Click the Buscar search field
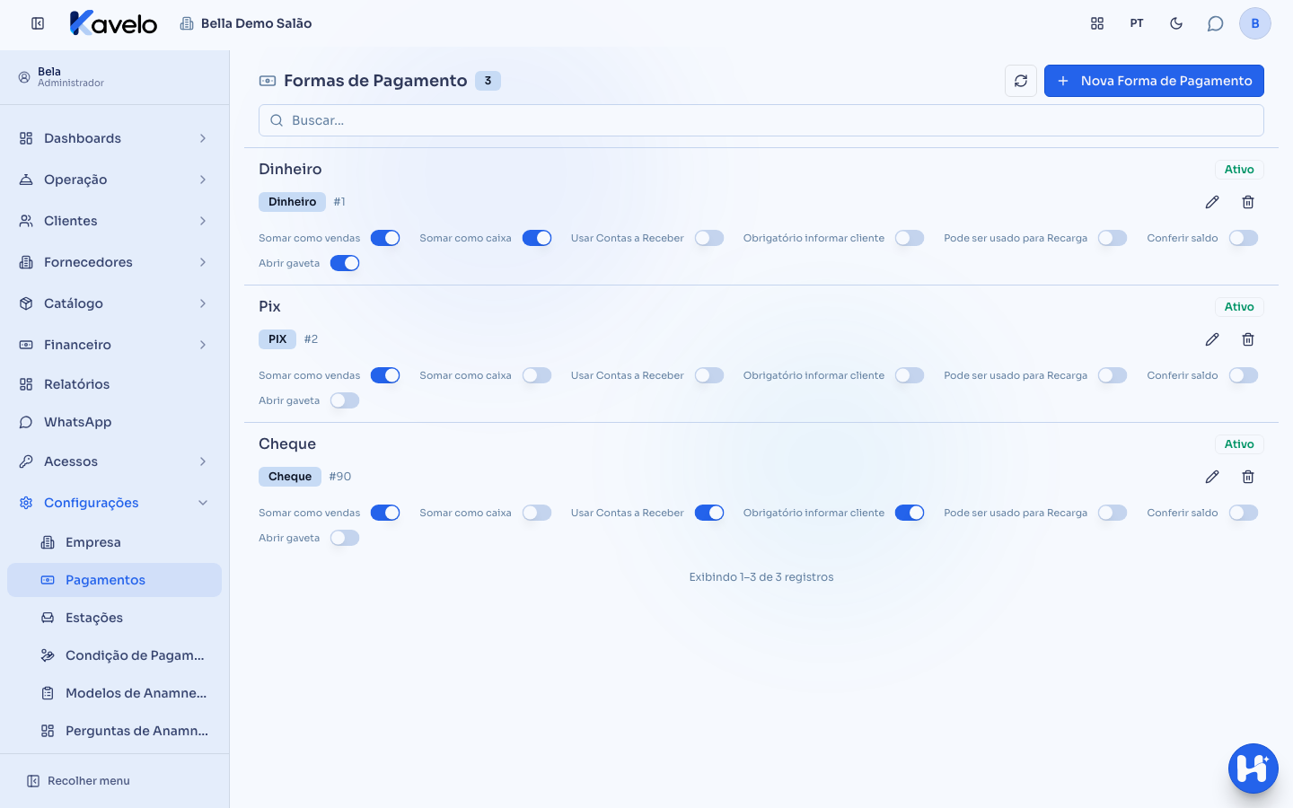 (761, 120)
